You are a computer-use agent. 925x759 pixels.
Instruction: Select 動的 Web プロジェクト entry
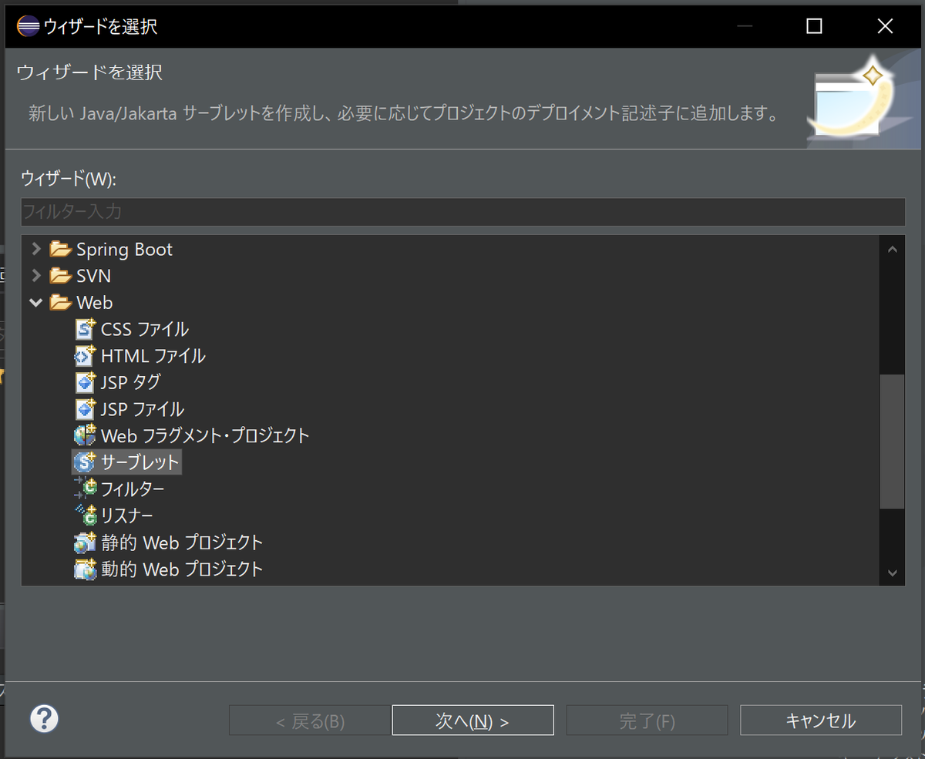(182, 569)
